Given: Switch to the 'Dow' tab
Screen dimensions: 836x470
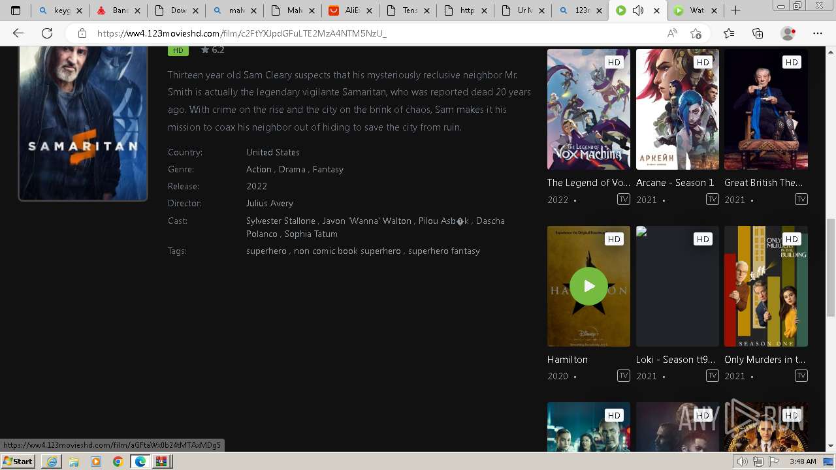Looking at the screenshot, I should (177, 10).
